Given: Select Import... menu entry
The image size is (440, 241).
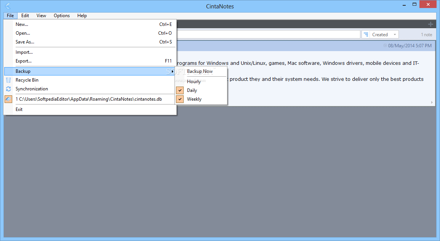Looking at the screenshot, I should click(x=90, y=52).
